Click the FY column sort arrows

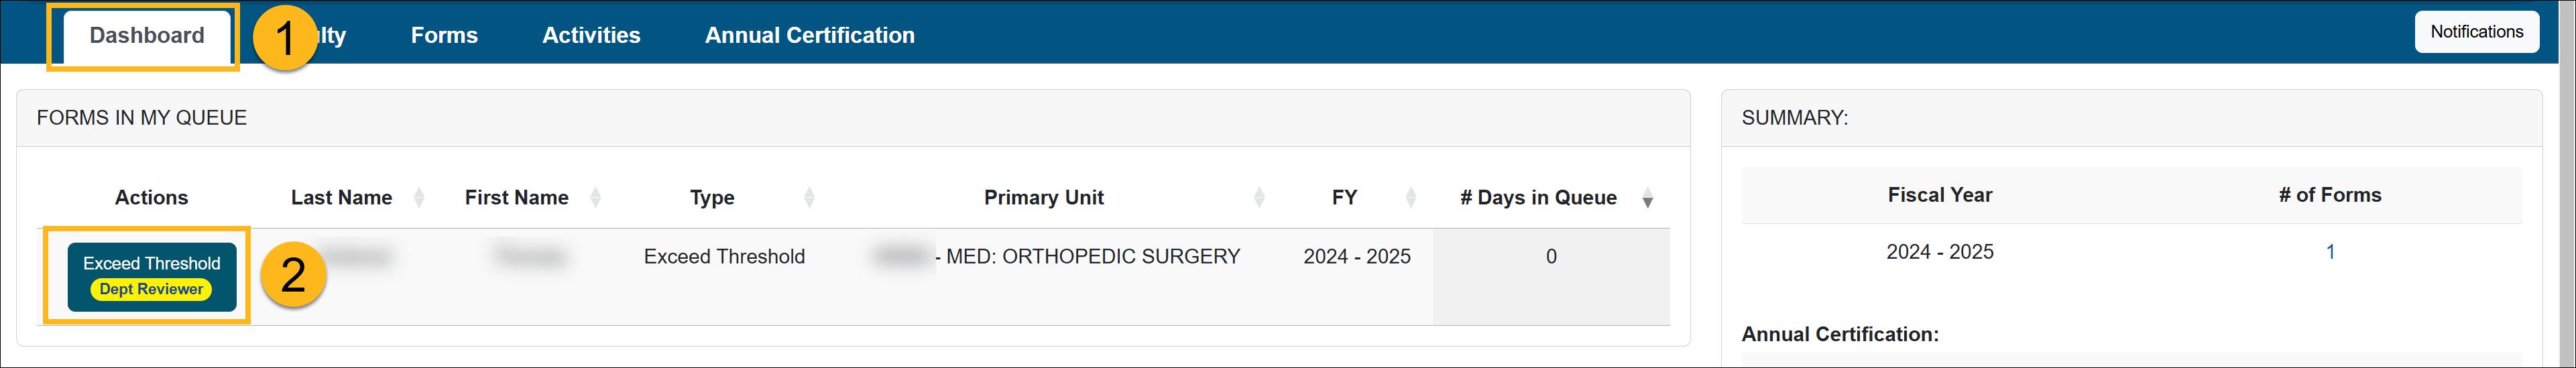click(x=1411, y=198)
